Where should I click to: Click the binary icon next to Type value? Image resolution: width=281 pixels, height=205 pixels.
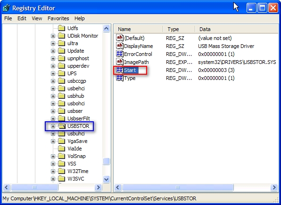[120, 78]
